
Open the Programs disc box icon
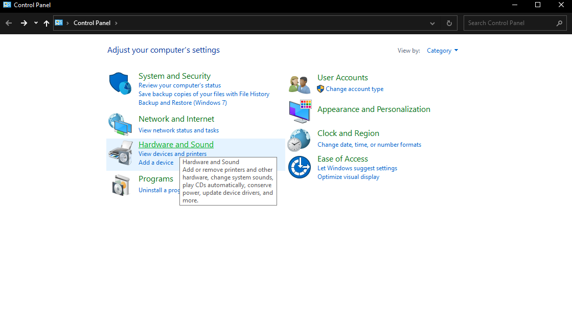[x=121, y=185]
